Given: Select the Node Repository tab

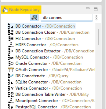Looking at the screenshot, I should pos(21,10).
